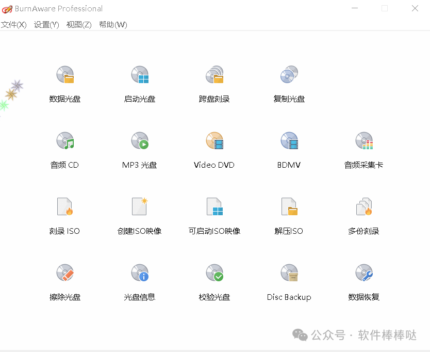The image size is (430, 352).
Task: Open the 复制光盘 copy disc tool
Action: [289, 74]
